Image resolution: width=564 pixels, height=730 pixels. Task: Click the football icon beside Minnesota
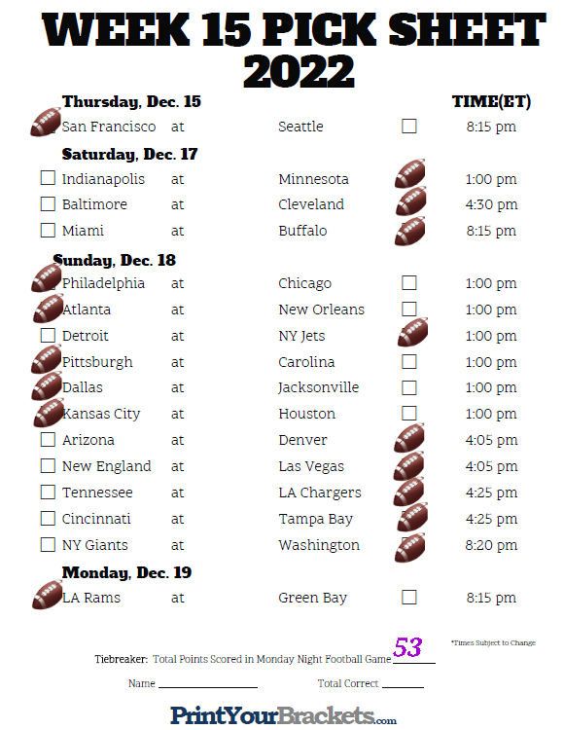tap(410, 173)
